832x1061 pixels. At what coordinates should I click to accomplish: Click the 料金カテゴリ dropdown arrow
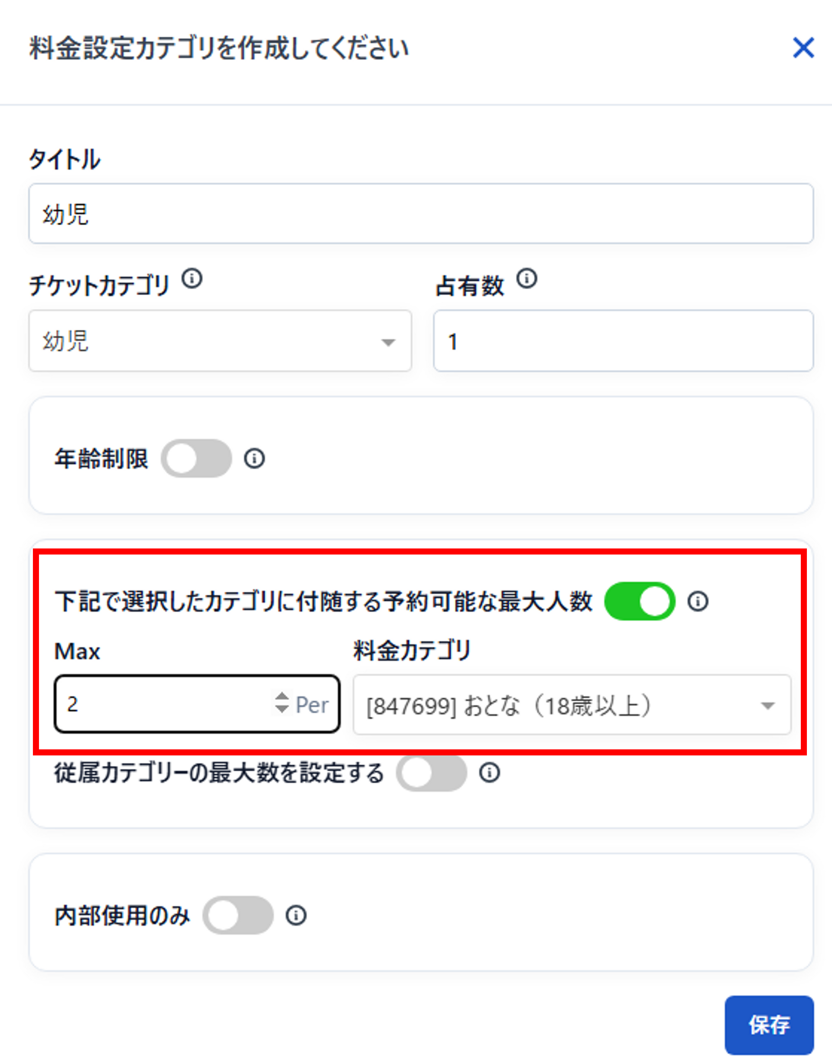(x=768, y=706)
